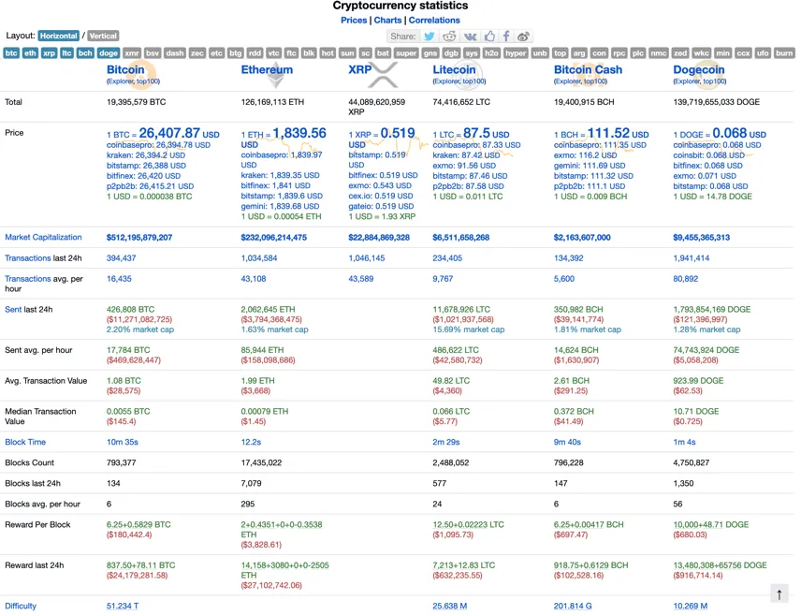Click Ethereum blocks count 17,435,022
801x615 pixels.
click(262, 462)
